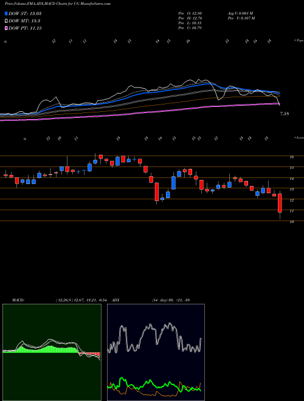The width and height of the screenshot is (304, 401).
Task: Select the 'DOW PT: 11.15' legend text
Action: coord(25,28)
